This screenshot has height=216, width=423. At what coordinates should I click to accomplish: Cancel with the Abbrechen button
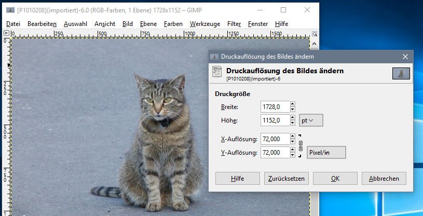(x=384, y=179)
